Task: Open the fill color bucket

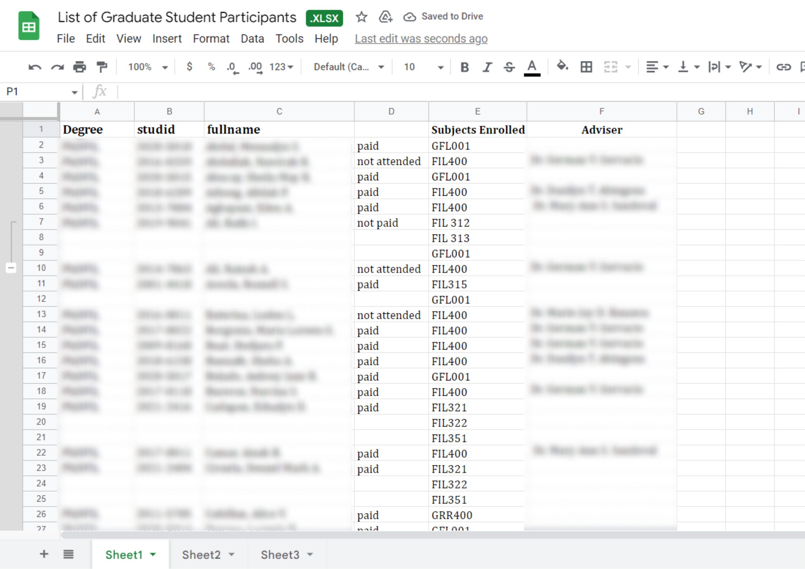Action: [x=562, y=66]
